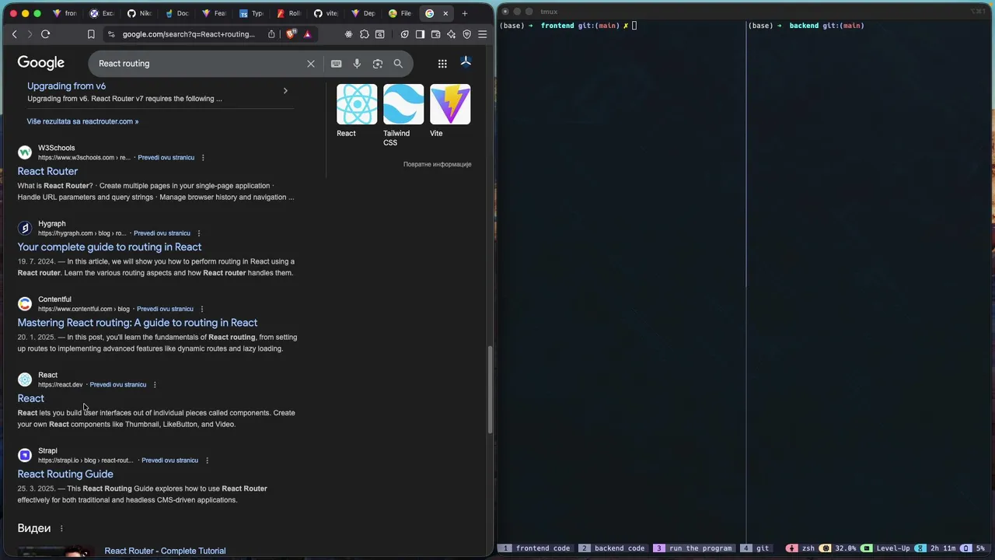
Task: Click the Vite logo thumbnail
Action: coord(450,104)
